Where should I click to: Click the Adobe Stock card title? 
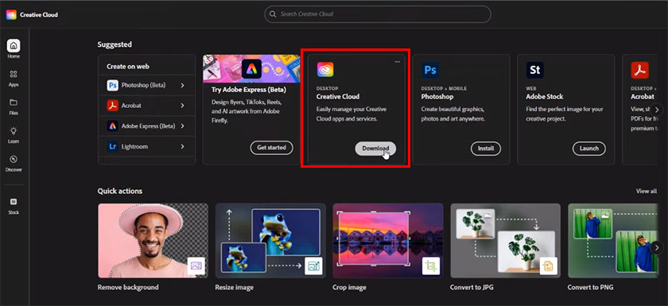tap(545, 97)
